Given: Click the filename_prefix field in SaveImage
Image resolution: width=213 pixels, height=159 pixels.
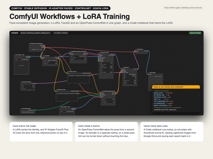Looking at the screenshot, I should [x=155, y=76].
